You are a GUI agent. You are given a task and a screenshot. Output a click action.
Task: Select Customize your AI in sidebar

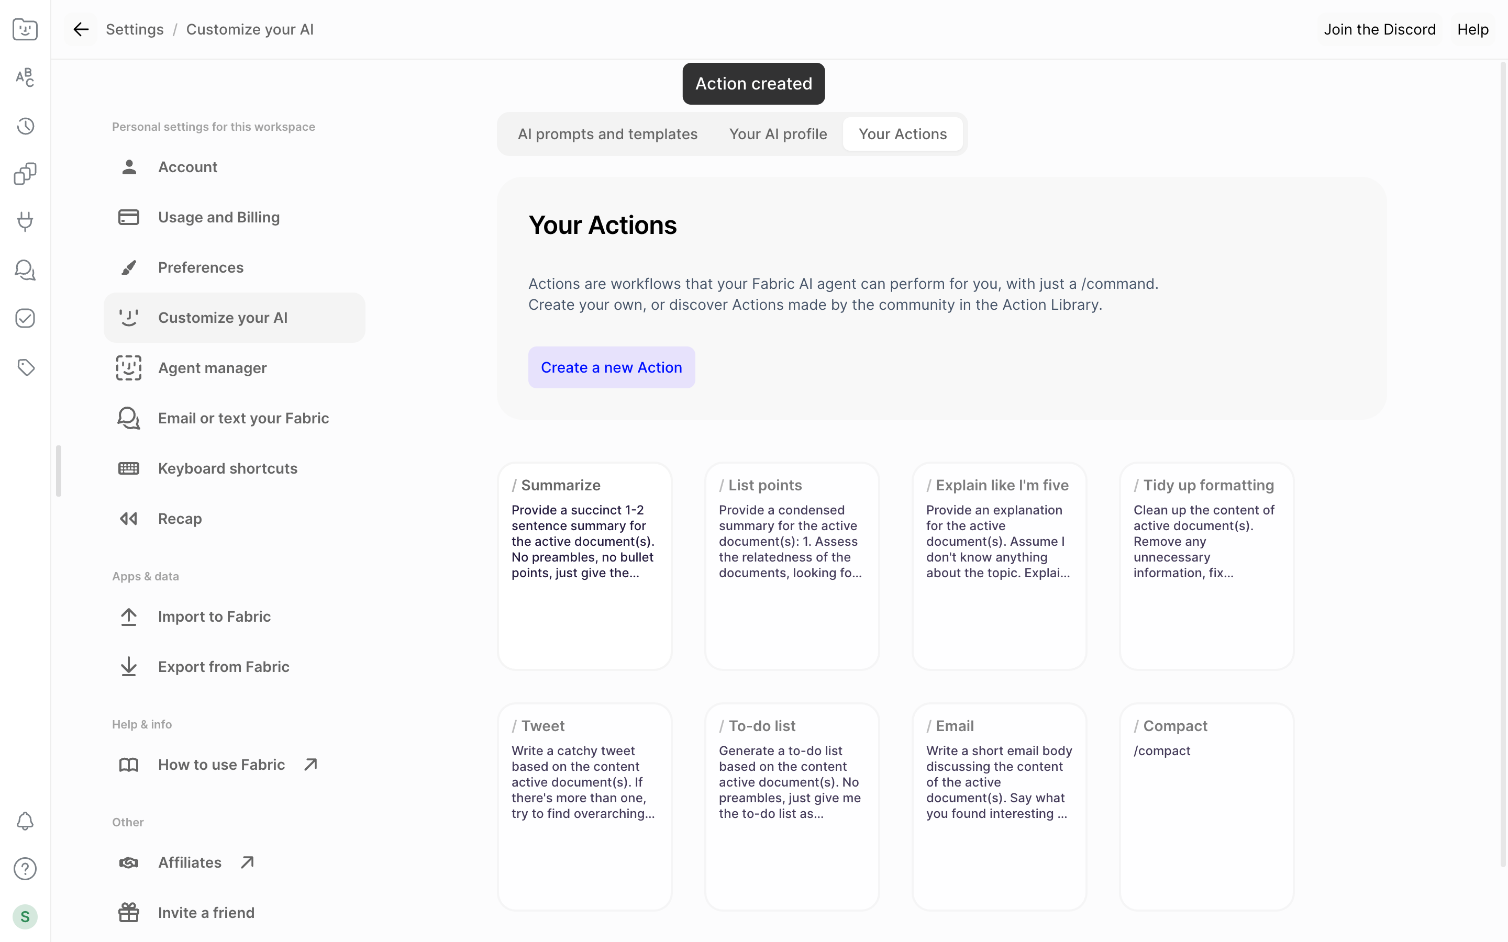point(234,318)
